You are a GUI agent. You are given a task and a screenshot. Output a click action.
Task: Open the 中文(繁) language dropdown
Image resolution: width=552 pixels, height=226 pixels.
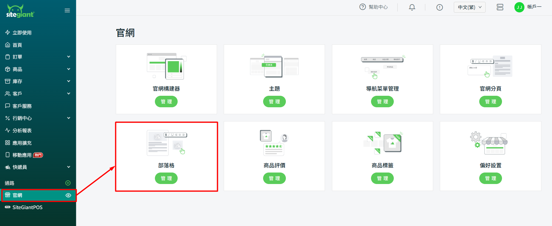tap(469, 7)
